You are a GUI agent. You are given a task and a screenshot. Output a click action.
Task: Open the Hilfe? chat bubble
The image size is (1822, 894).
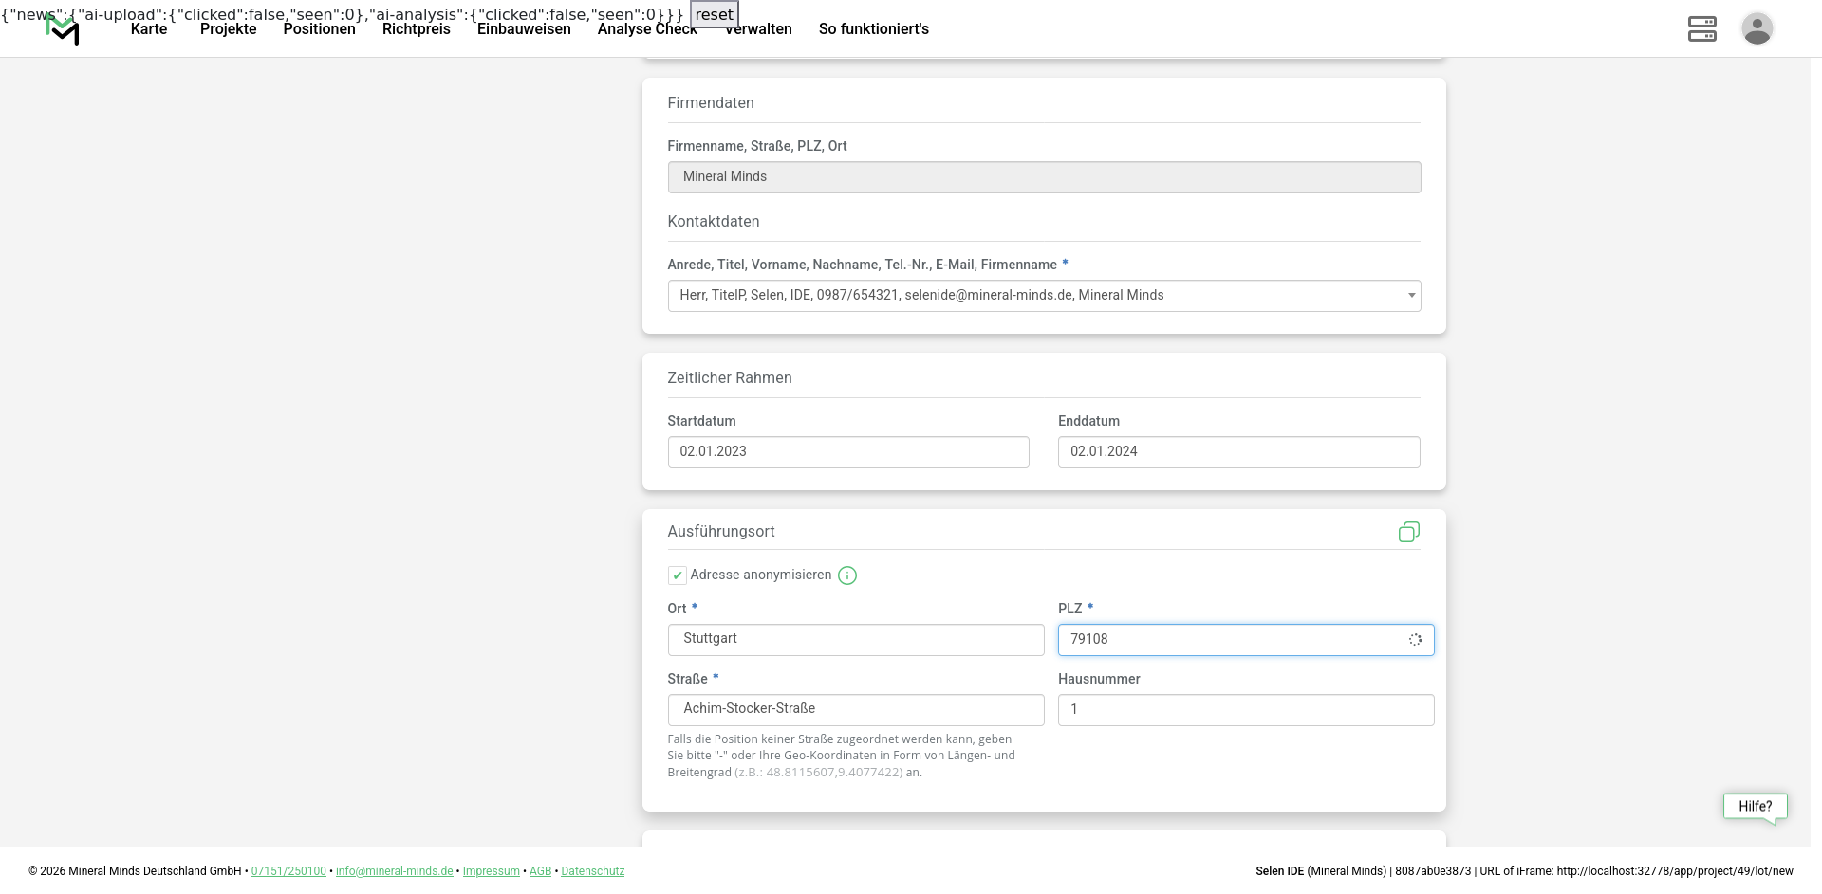pyautogui.click(x=1755, y=807)
